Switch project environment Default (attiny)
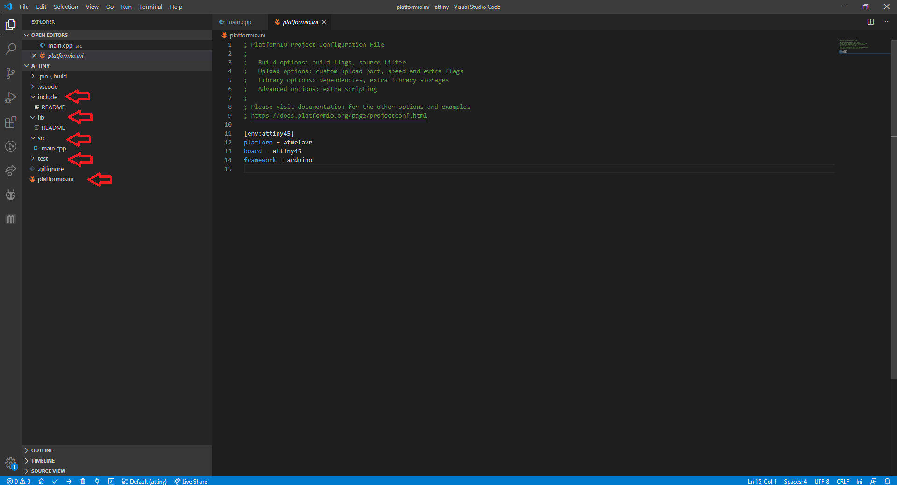Image resolution: width=897 pixels, height=485 pixels. tap(144, 481)
